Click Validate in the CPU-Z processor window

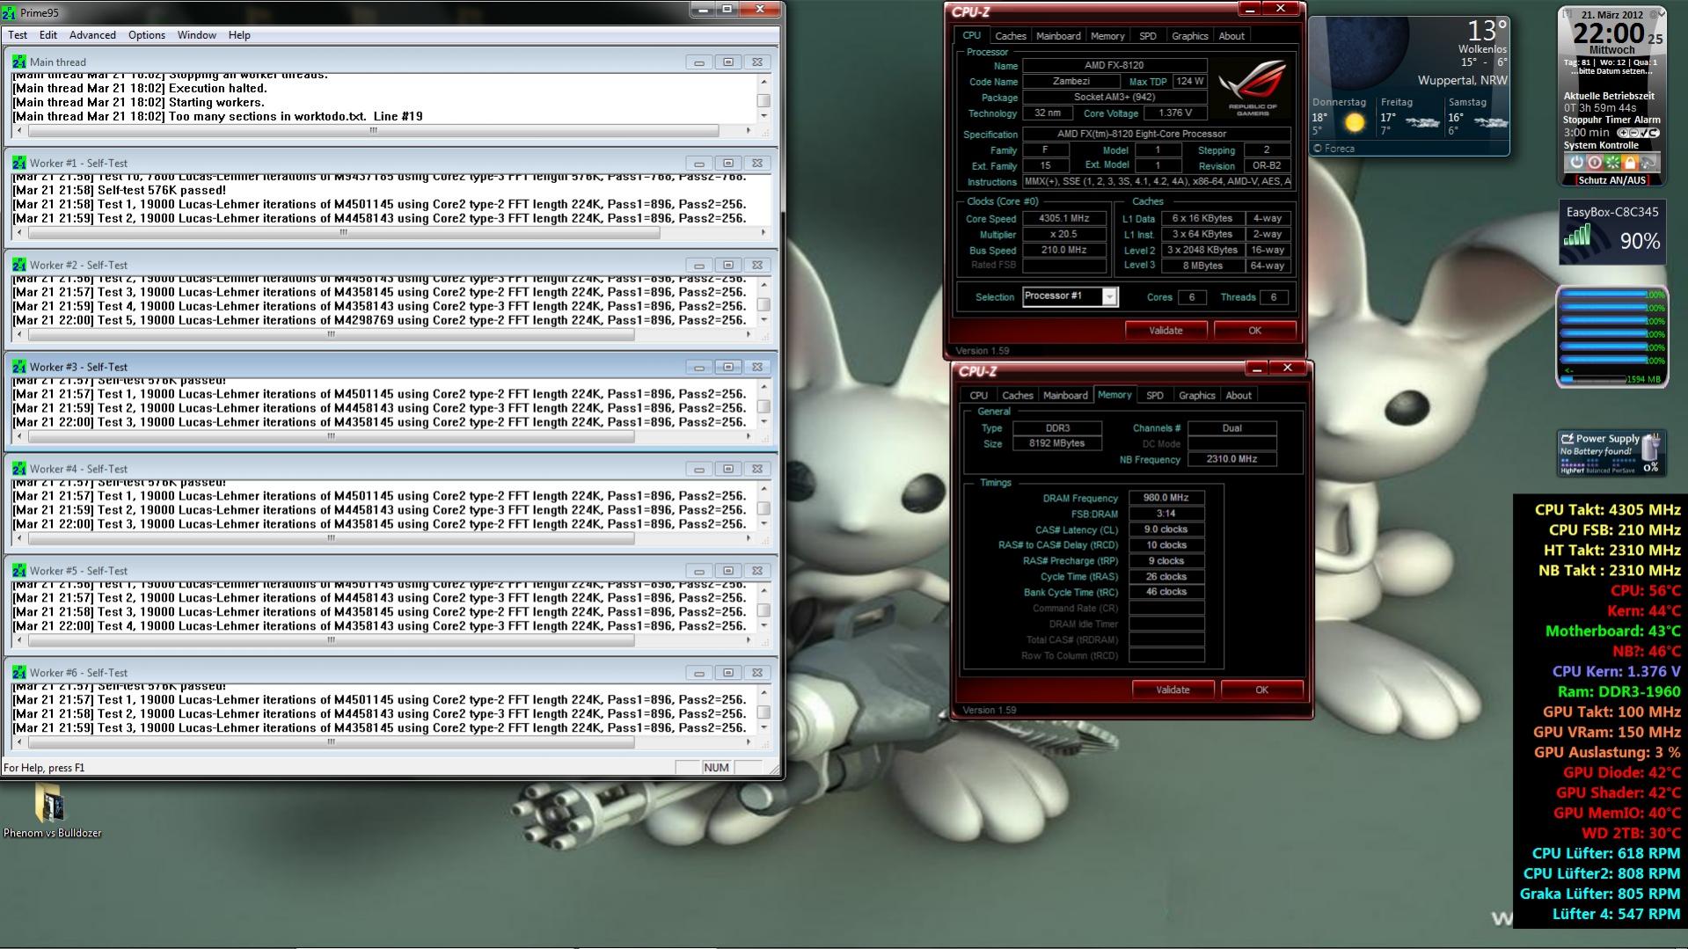click(x=1166, y=331)
